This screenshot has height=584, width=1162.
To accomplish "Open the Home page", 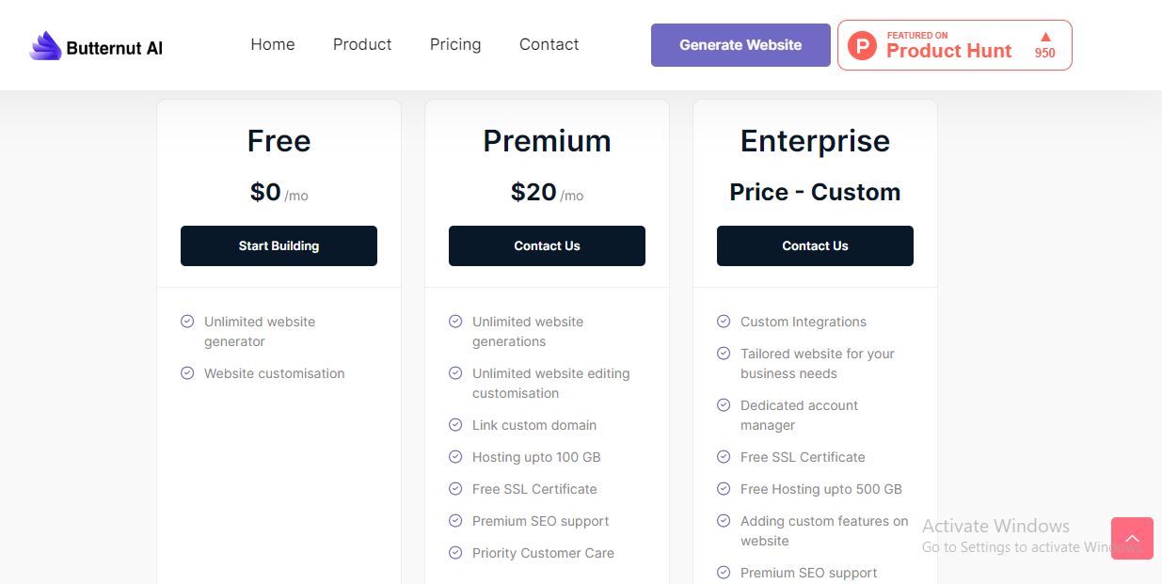I will (272, 44).
